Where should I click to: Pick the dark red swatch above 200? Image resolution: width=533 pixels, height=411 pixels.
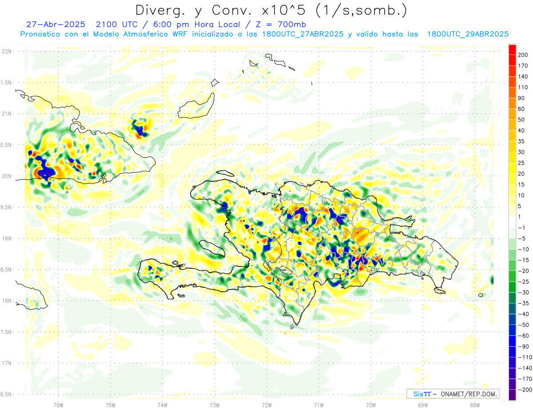pos(512,50)
